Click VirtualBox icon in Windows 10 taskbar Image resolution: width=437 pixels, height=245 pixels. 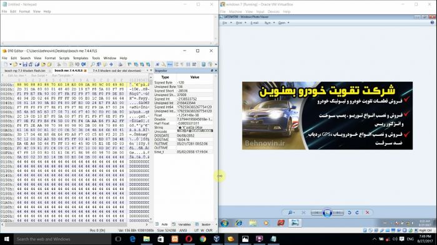(x=217, y=239)
